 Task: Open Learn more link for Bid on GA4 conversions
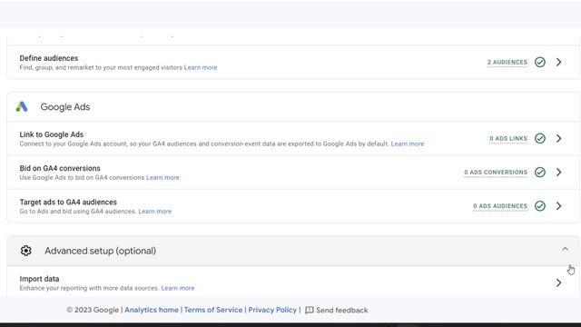click(162, 178)
